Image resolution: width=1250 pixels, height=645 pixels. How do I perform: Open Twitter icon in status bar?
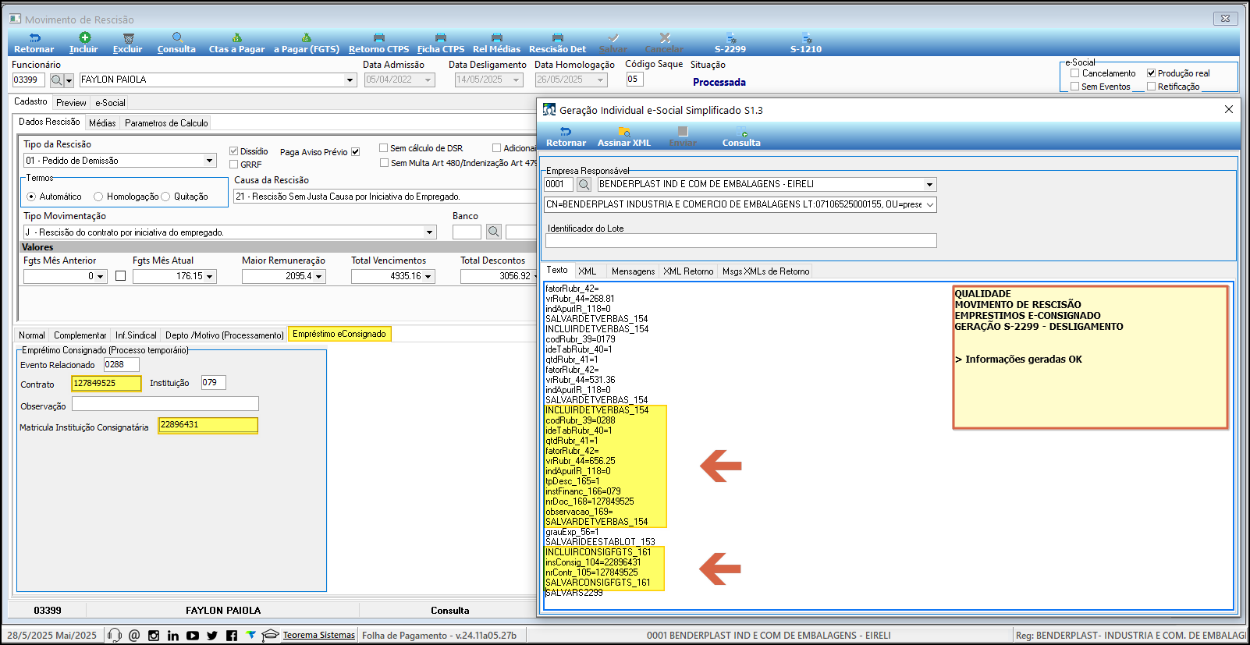(212, 635)
